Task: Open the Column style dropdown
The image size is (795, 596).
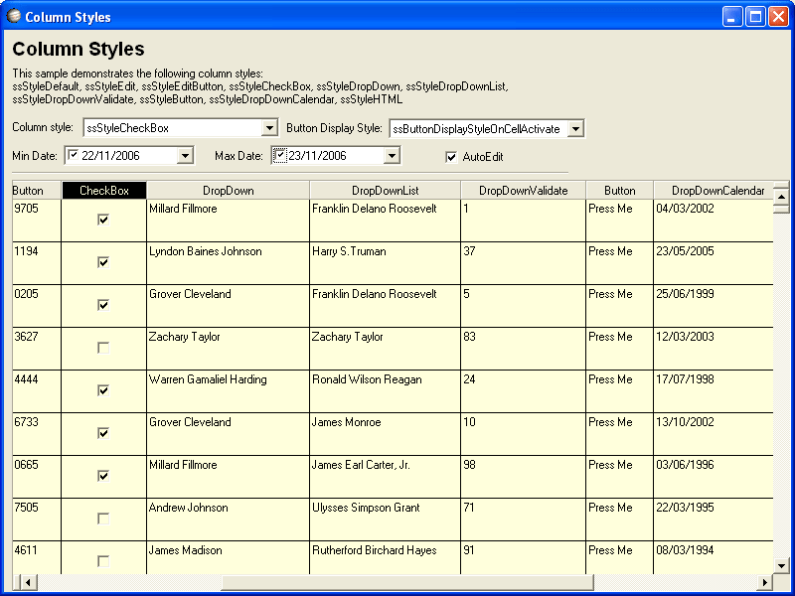Action: [268, 128]
